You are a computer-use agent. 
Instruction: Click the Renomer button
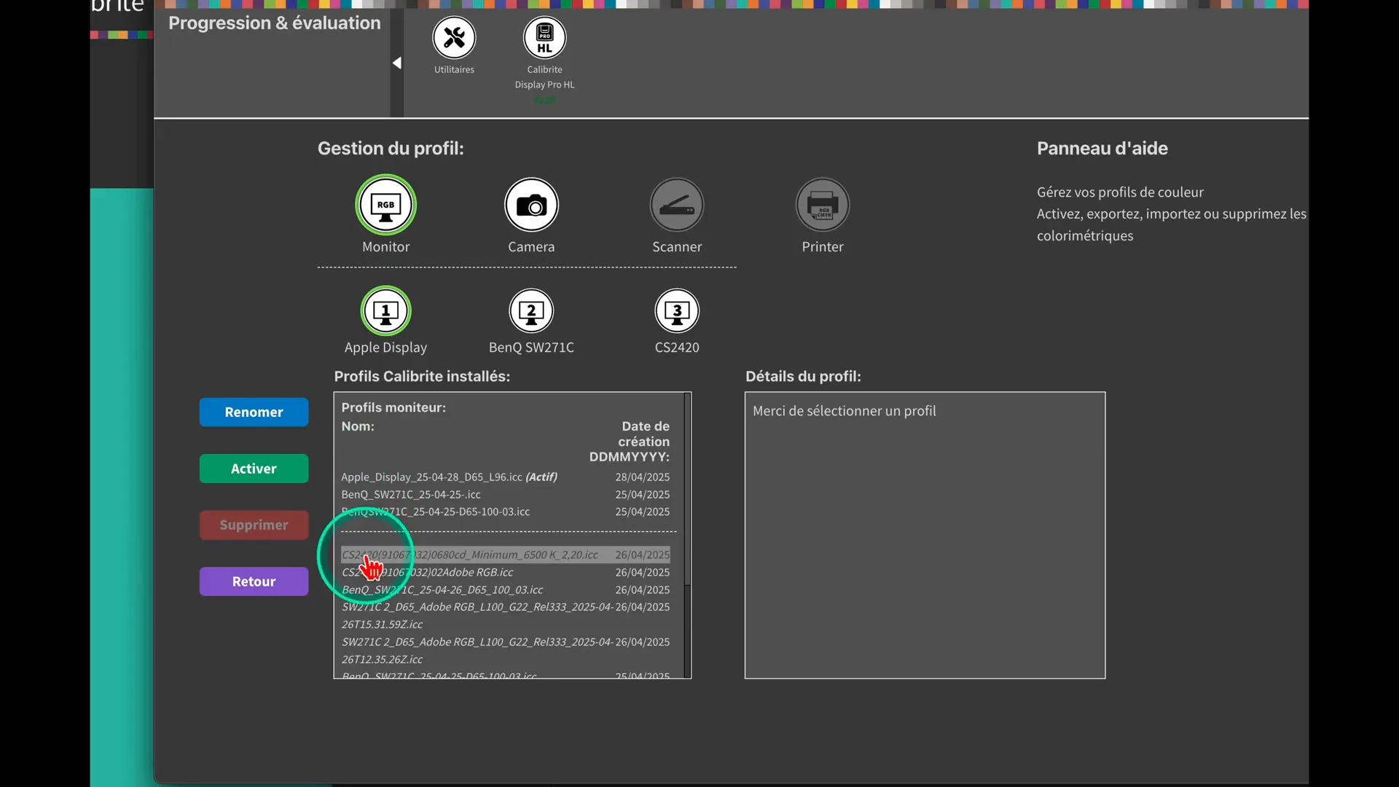coord(254,412)
